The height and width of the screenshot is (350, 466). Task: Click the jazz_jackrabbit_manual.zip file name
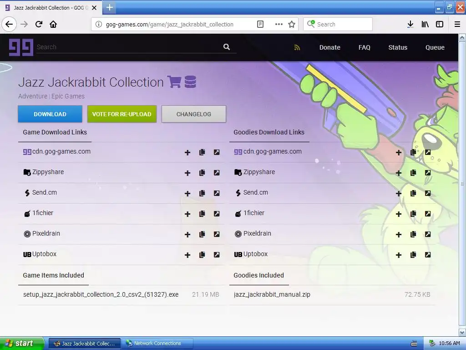click(x=272, y=294)
